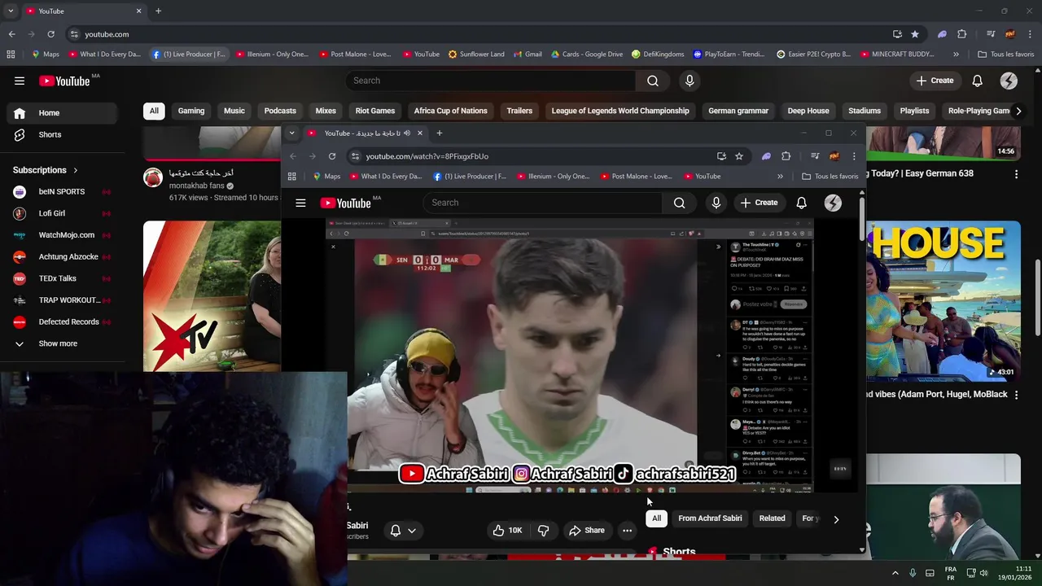
Task: Select From Achraf Sabiri chip
Action: coord(710,518)
